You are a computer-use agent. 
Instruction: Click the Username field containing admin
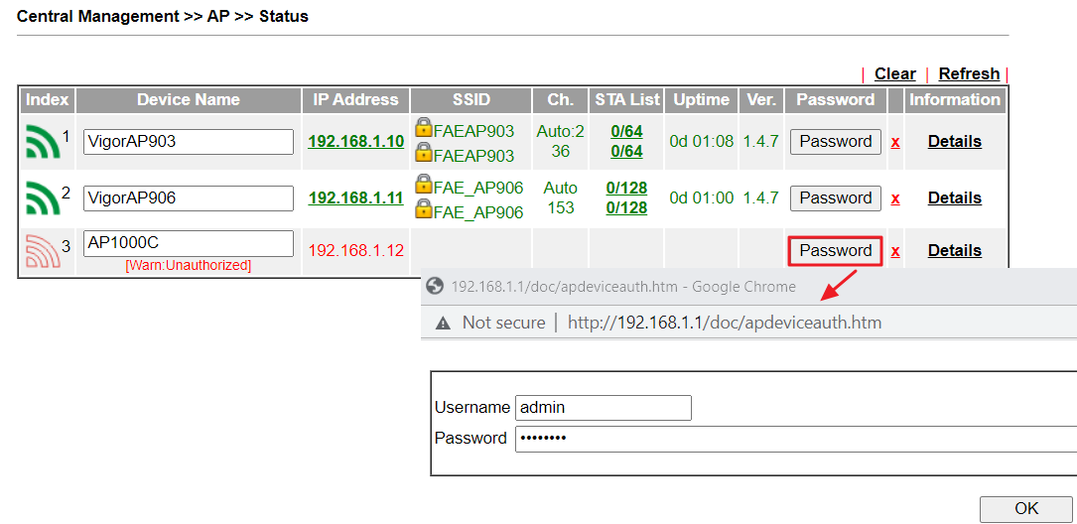603,407
